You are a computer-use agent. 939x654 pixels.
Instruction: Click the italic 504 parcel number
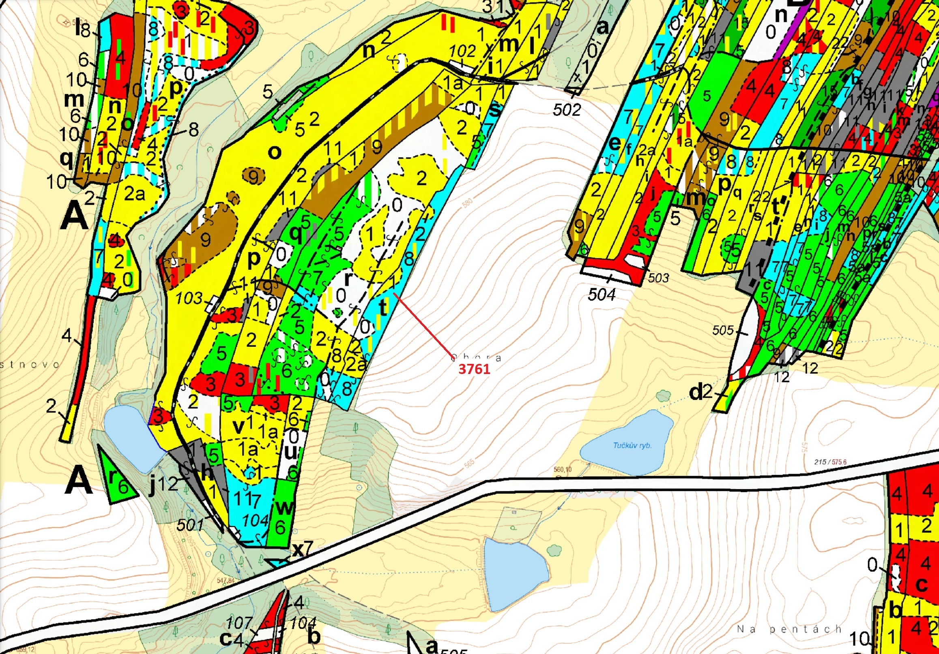pyautogui.click(x=601, y=295)
